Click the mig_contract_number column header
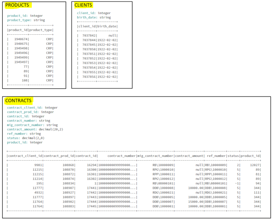The height and width of the screenshot is (221, 274). pyautogui.click(x=155, y=156)
